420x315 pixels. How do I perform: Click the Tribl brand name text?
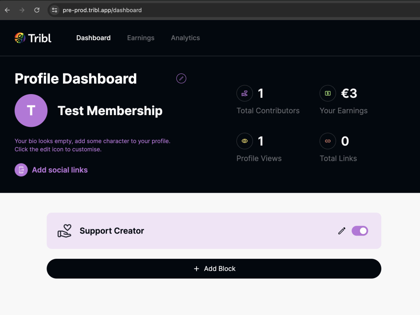click(x=39, y=38)
